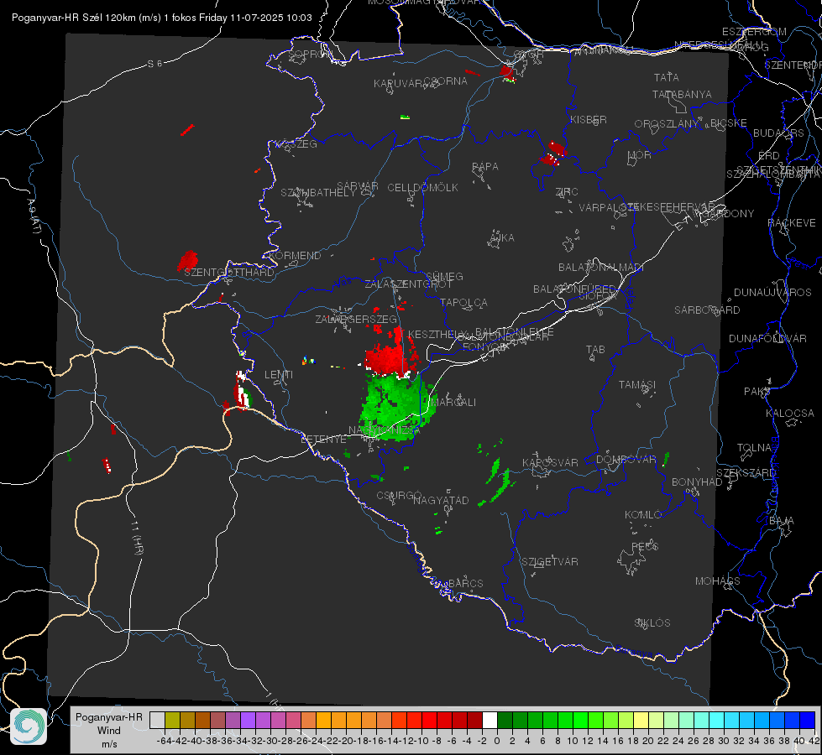This screenshot has width=822, height=755.
Task: Click the large green echo west of Marcali
Action: pos(397,406)
